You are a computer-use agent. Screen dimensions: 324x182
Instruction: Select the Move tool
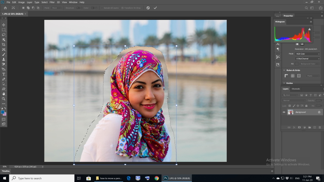[x=4, y=25]
